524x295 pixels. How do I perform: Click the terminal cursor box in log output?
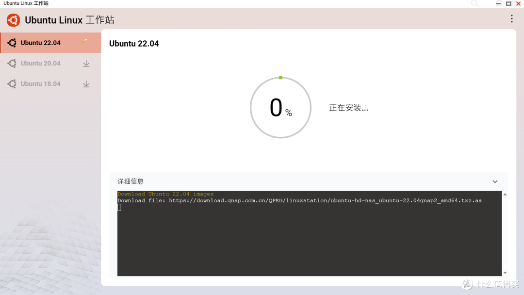(x=119, y=207)
